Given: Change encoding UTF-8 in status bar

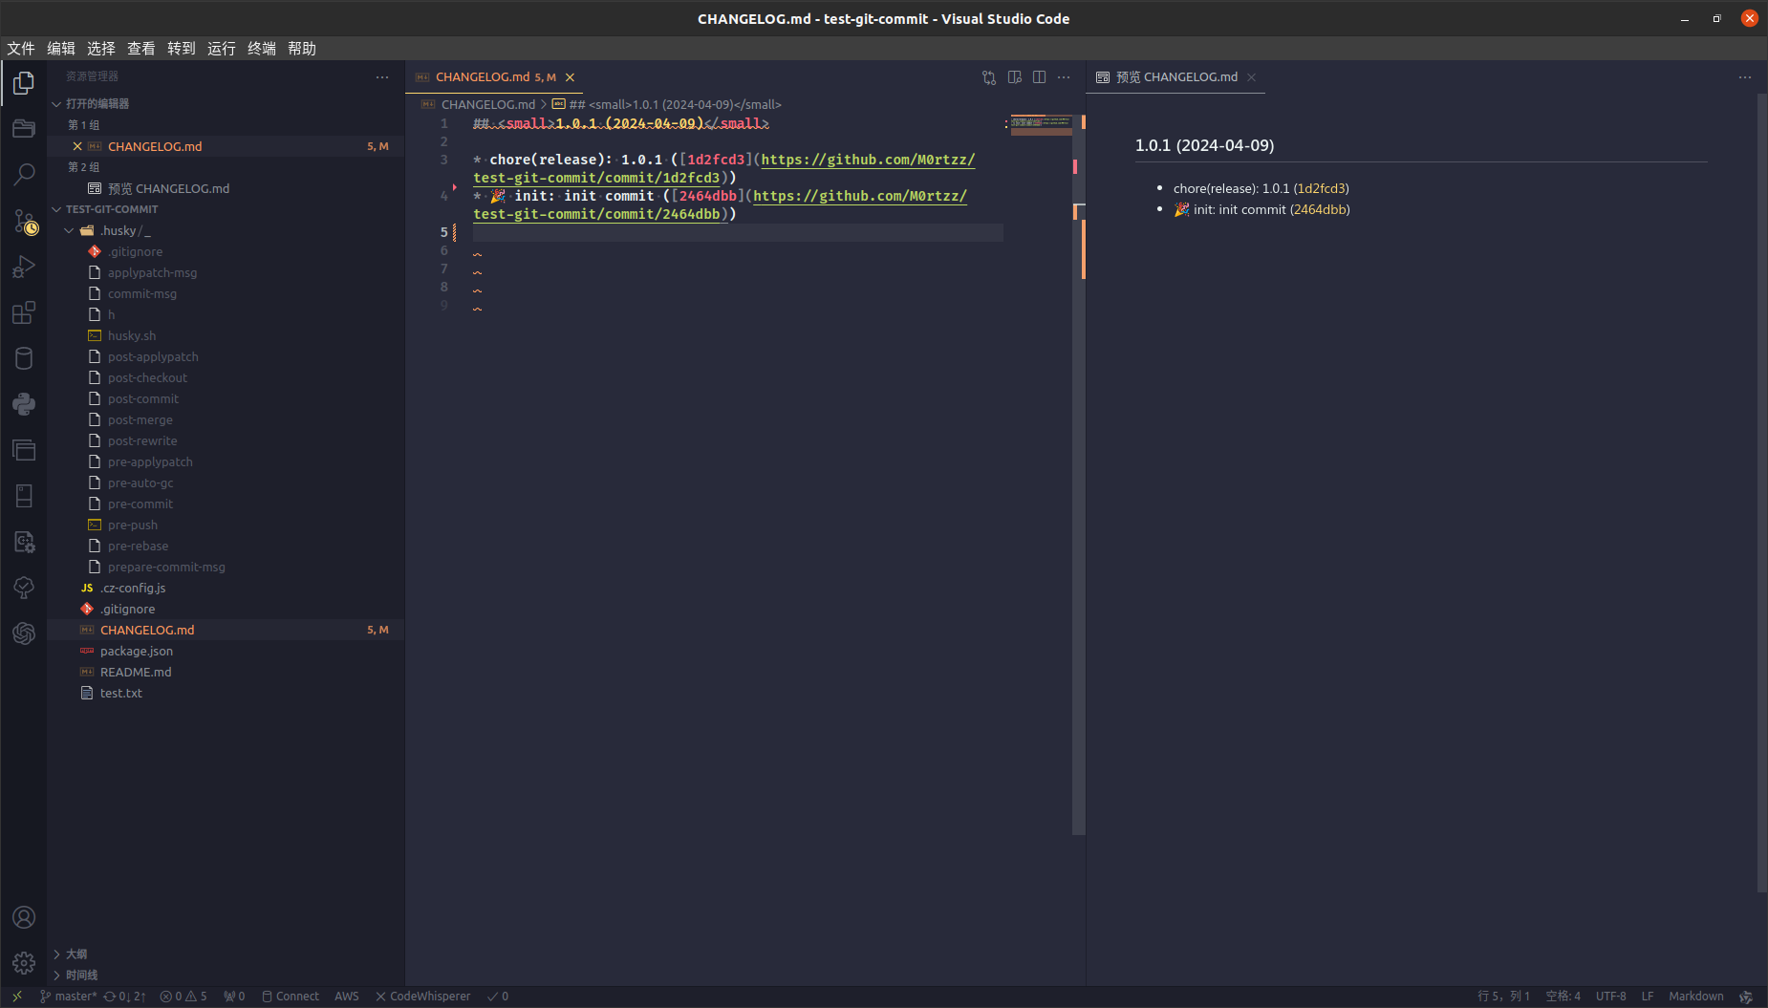Looking at the screenshot, I should click(x=1611, y=997).
